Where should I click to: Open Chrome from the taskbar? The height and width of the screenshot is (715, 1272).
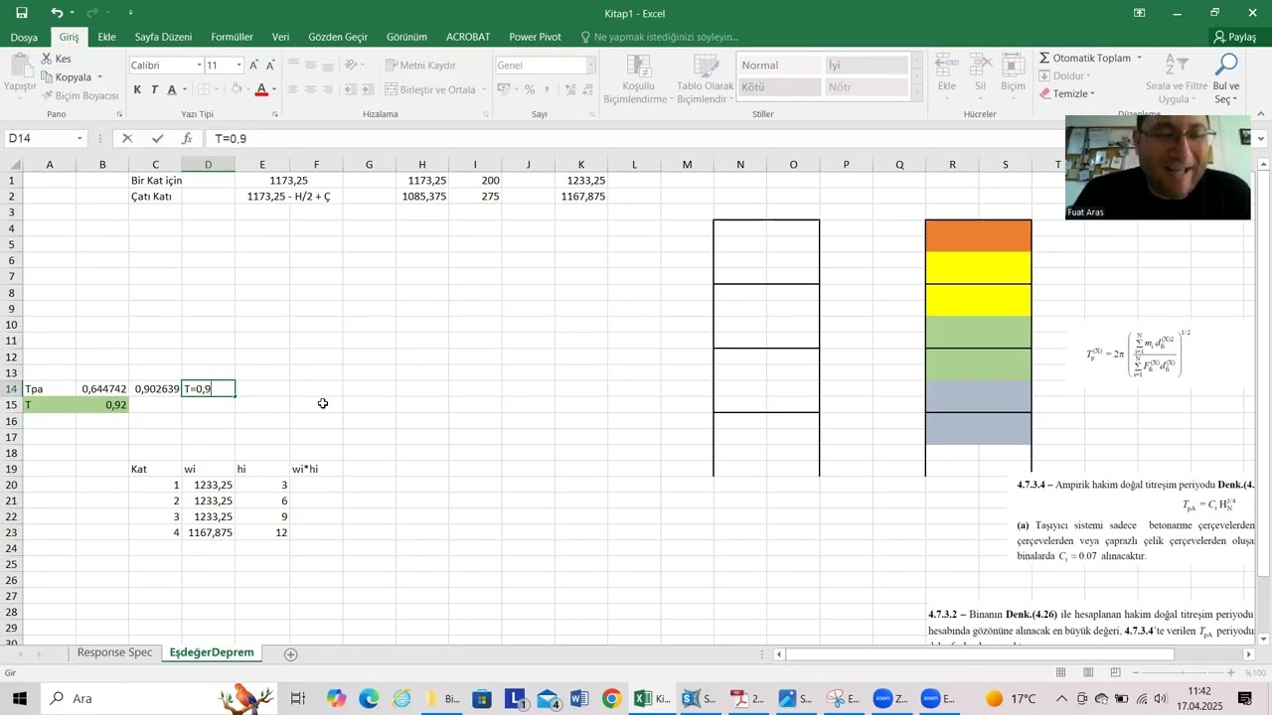click(x=611, y=699)
